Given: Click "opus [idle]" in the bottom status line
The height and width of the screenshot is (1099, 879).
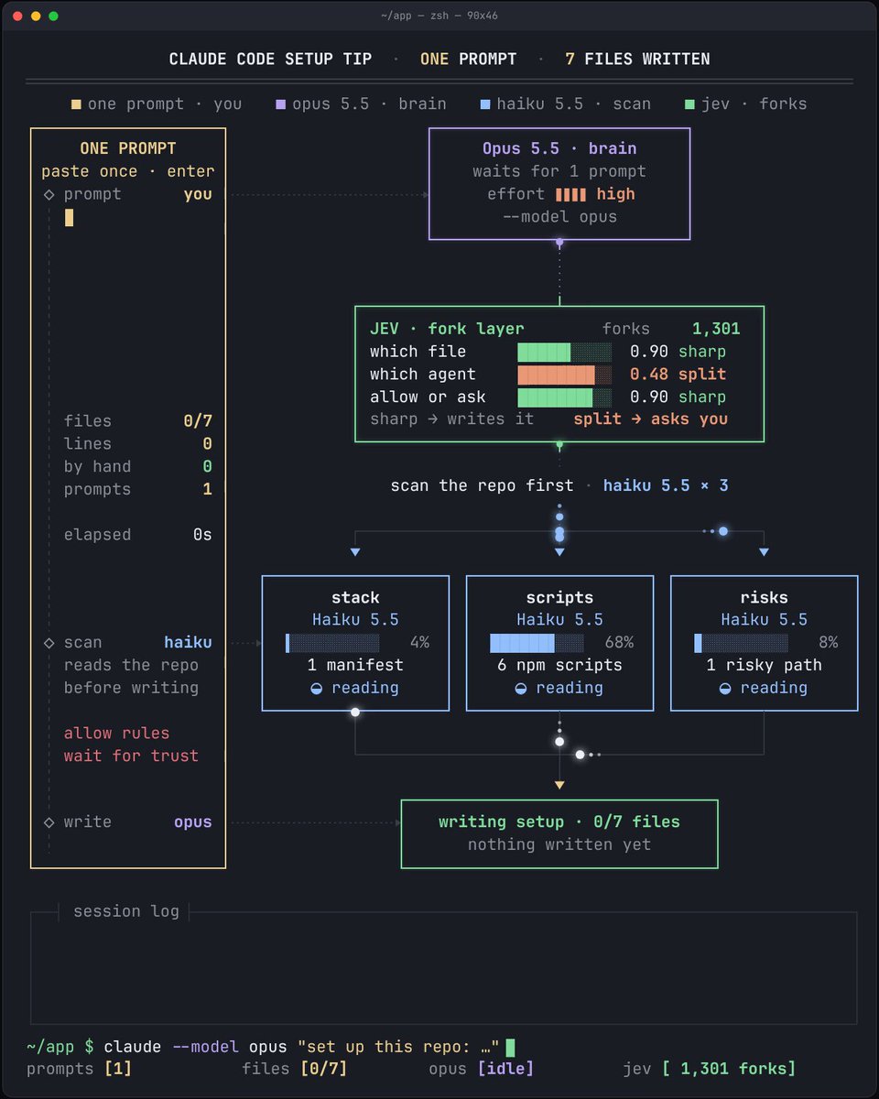Looking at the screenshot, I should pos(482,1069).
